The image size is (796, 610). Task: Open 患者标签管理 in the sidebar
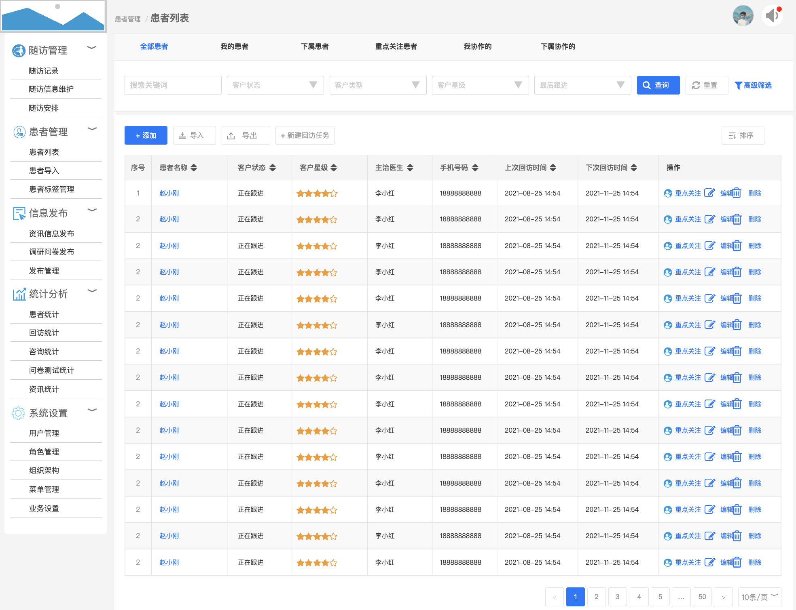pos(52,189)
